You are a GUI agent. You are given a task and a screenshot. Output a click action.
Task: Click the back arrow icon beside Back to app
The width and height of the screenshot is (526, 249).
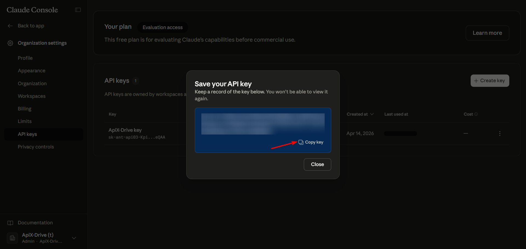(10, 26)
